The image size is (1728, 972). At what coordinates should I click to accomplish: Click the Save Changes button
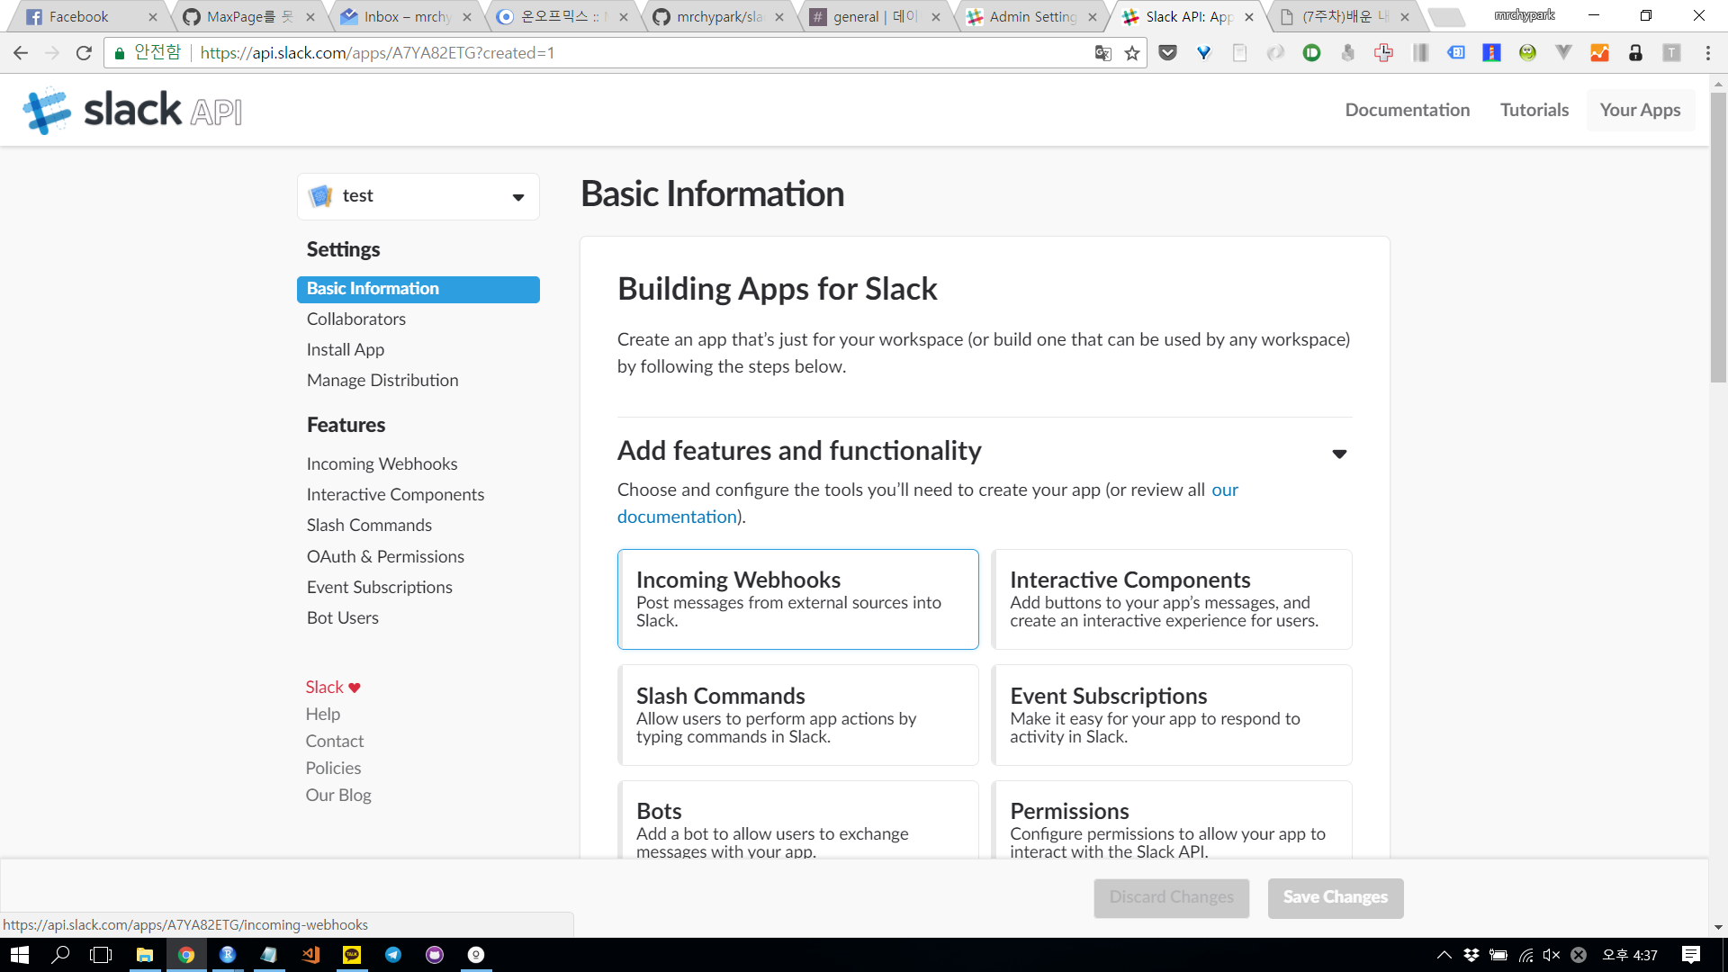pyautogui.click(x=1335, y=897)
